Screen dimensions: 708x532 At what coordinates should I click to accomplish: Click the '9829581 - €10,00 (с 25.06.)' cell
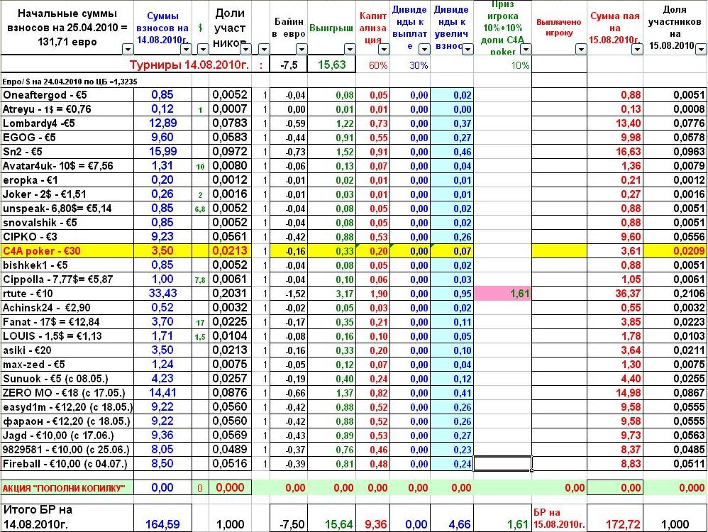pos(67,450)
